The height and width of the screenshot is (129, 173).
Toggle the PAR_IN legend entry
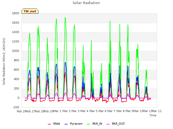[x=95, y=124]
